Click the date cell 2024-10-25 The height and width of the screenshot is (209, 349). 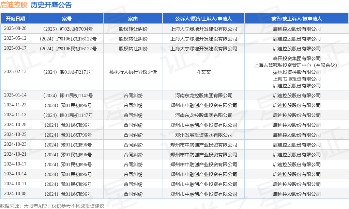tap(15, 134)
